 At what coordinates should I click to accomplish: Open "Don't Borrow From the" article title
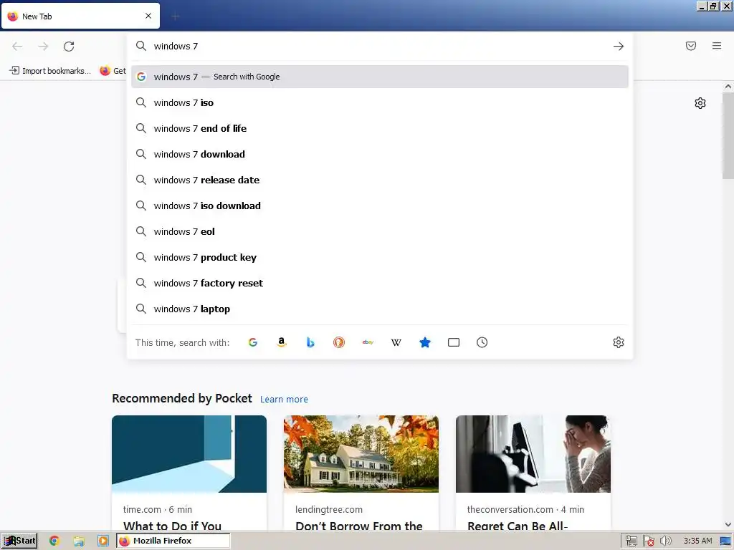click(x=359, y=526)
